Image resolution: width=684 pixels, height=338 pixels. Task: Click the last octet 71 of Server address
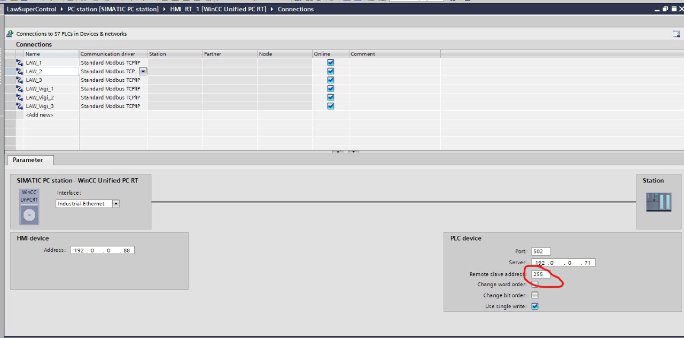click(587, 263)
